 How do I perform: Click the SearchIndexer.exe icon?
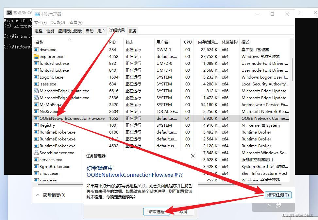click(36, 153)
